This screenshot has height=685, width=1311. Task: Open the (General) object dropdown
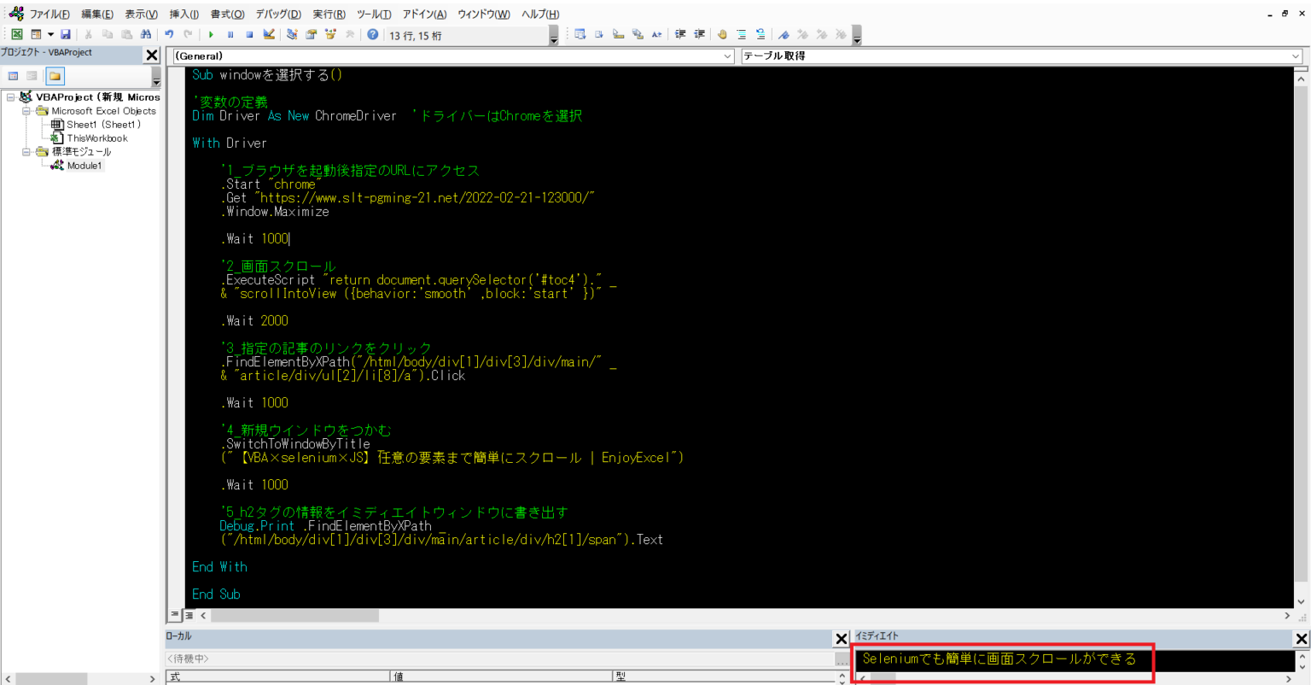[727, 55]
